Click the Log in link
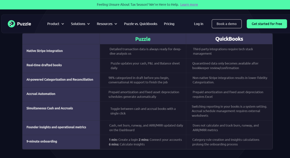 pos(199,24)
